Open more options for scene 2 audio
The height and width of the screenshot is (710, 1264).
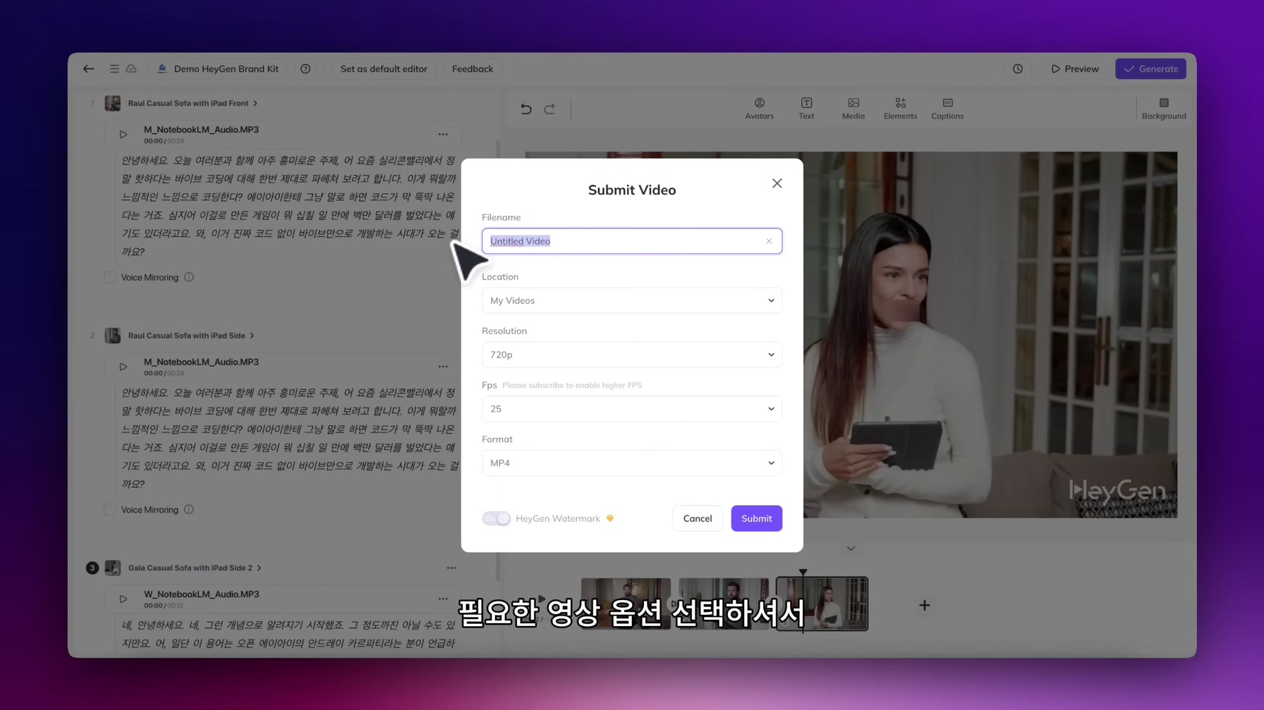tap(443, 367)
